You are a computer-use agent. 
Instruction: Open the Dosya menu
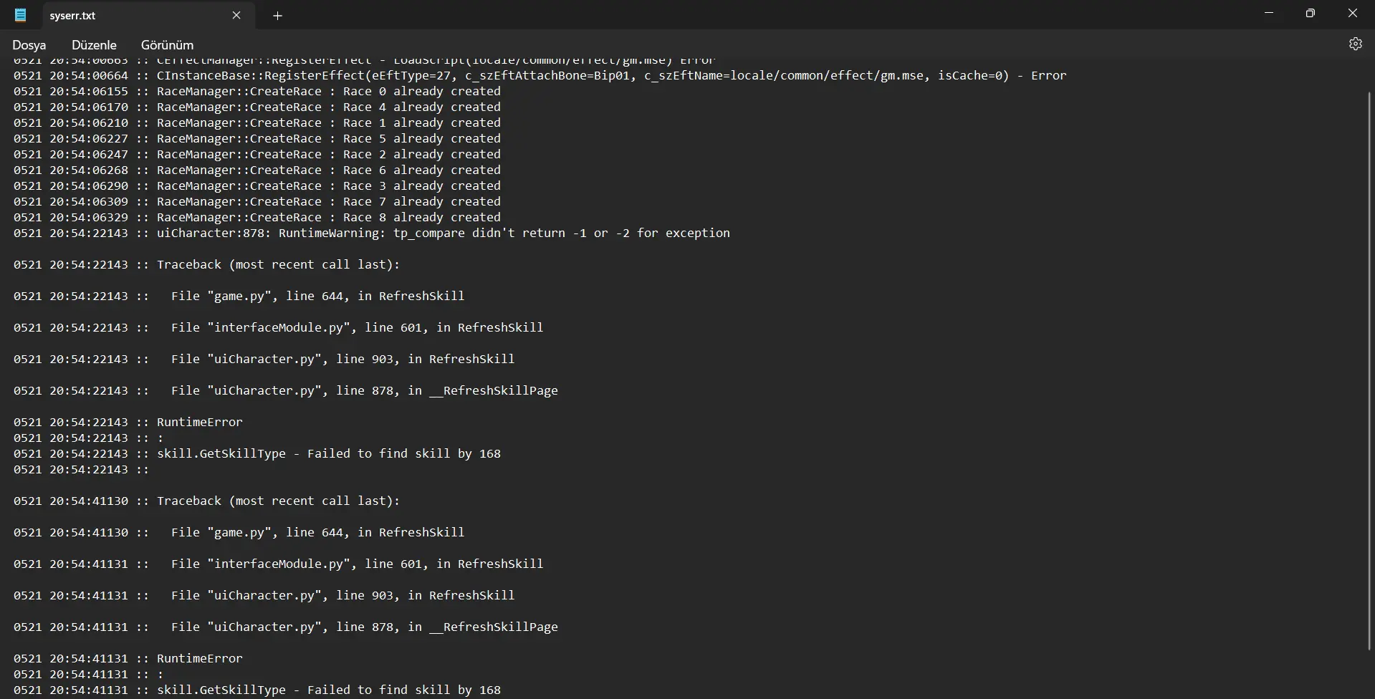pyautogui.click(x=29, y=45)
